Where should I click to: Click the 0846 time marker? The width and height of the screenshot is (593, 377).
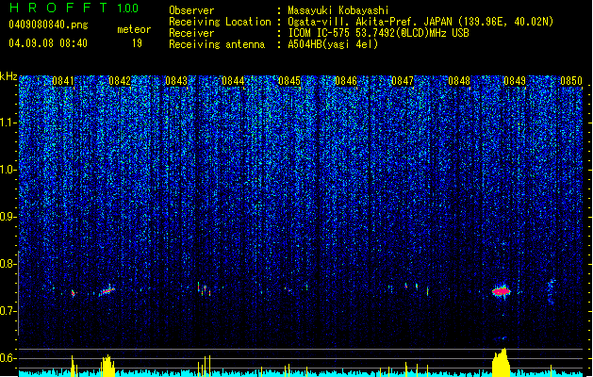[x=346, y=81]
